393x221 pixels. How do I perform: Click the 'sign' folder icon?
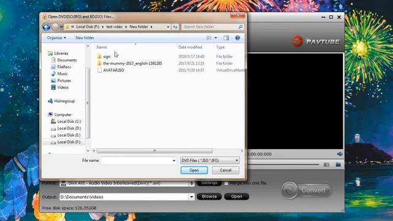[99, 56]
